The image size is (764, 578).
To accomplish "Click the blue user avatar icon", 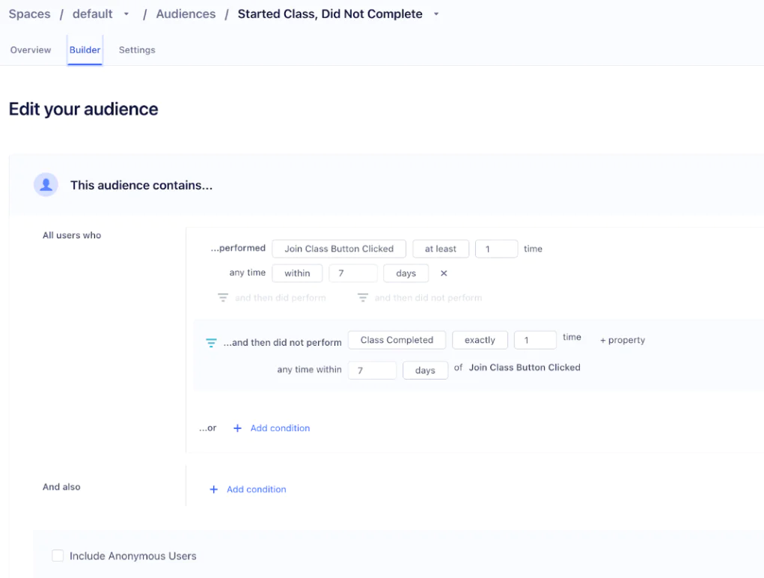I will click(46, 185).
